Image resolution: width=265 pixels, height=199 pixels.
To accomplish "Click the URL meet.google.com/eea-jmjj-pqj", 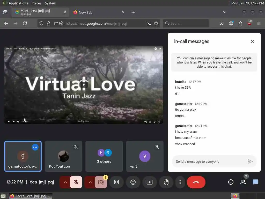I will pyautogui.click(x=96, y=23).
